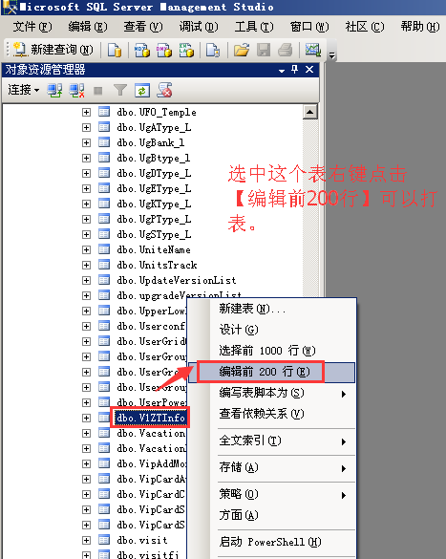This screenshot has width=446, height=559.
Task: Choose Facets (方面) in context menu
Action: 271,515
